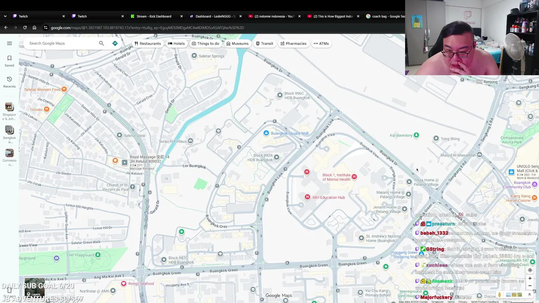This screenshot has height=303, width=539.
Task: Click the Royal Massage place label
Action: tap(149, 159)
